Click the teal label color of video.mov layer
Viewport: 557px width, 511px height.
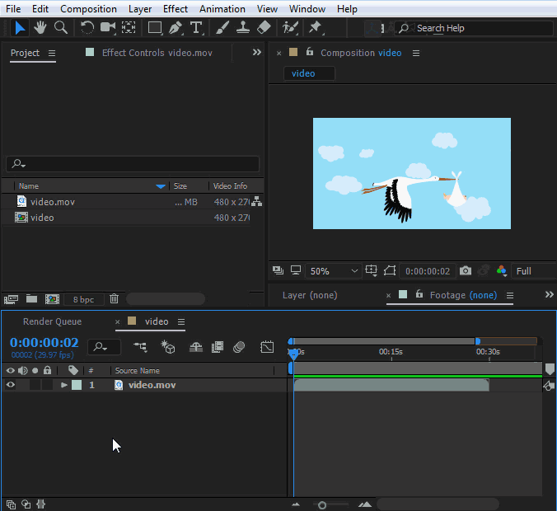pos(77,385)
